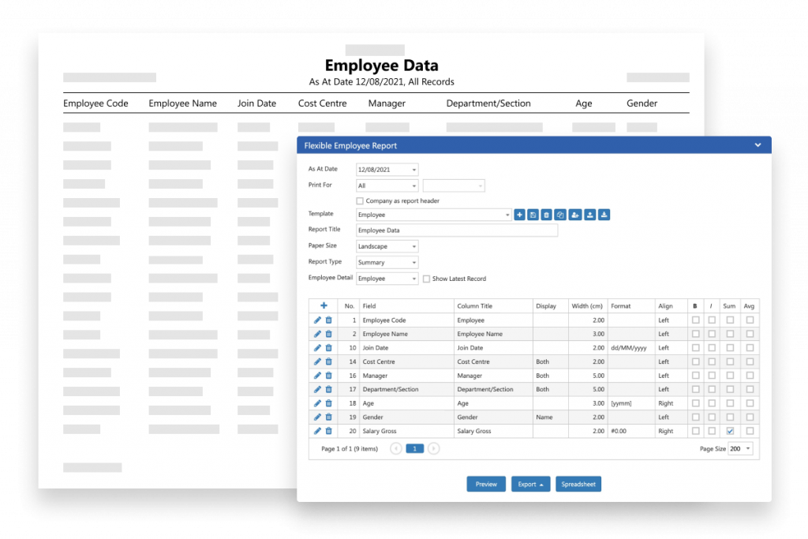Delete the Employee Code field row
This screenshot has height=539, width=808.
[x=329, y=320]
